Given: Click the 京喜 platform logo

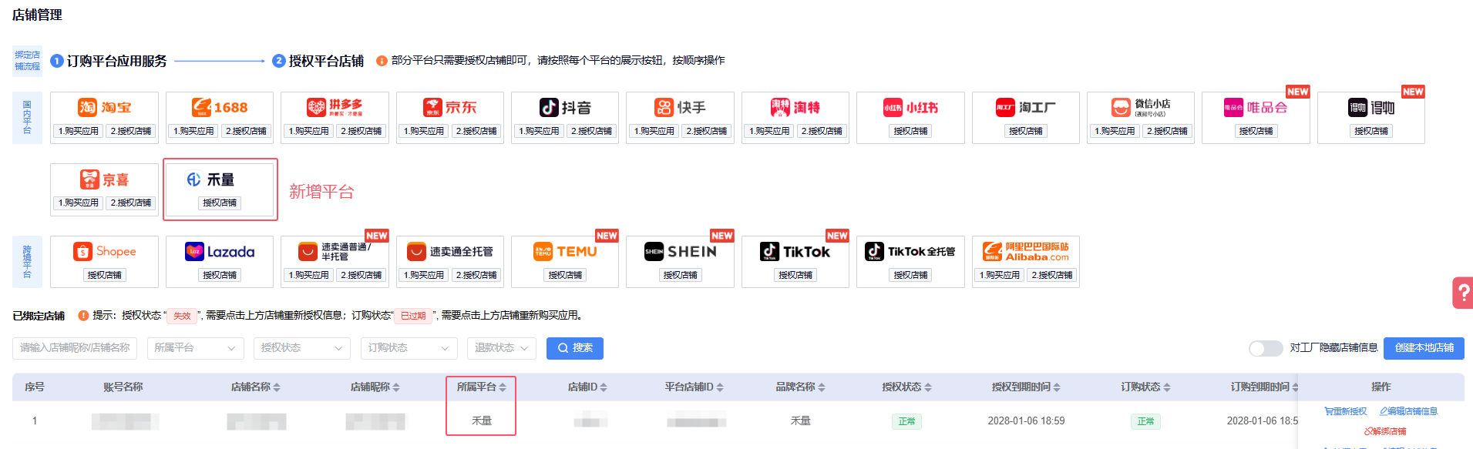Looking at the screenshot, I should click(x=104, y=179).
